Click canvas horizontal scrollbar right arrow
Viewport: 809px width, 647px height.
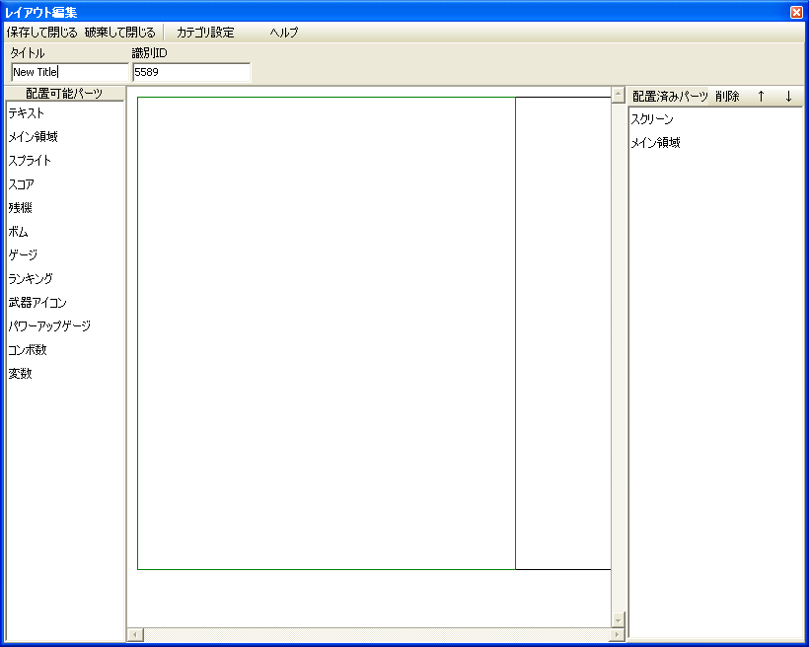point(617,634)
